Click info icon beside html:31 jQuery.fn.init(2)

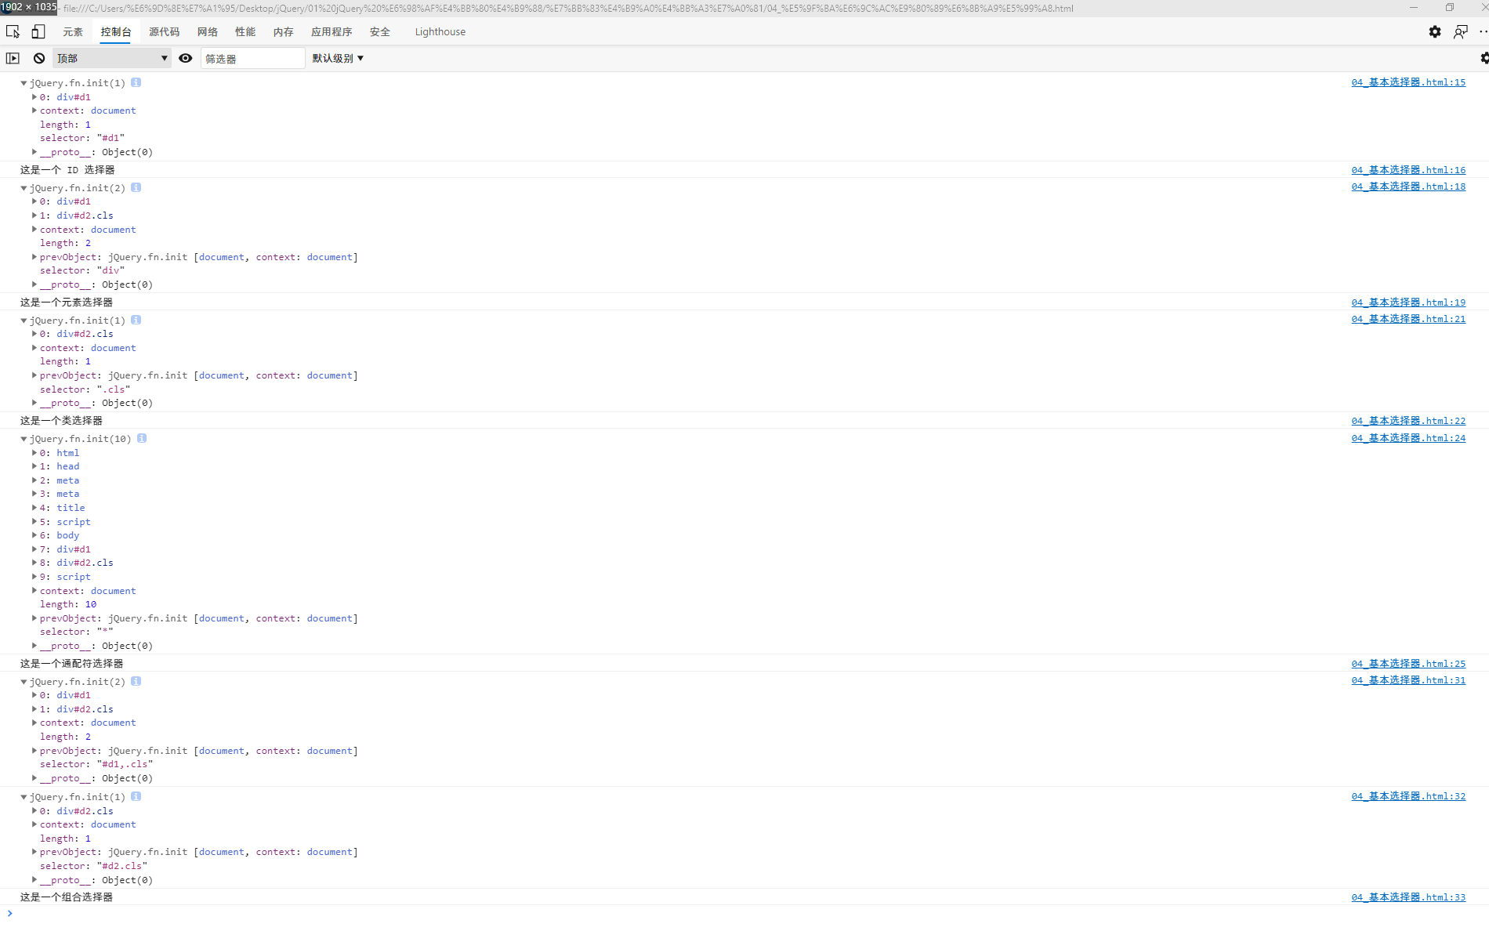tap(136, 681)
